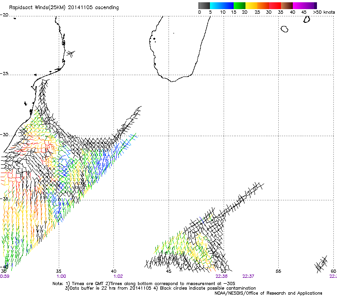Click the isolated wind barb off the Mozambique coast
Screen dimensions: 337x296
click(71, 53)
